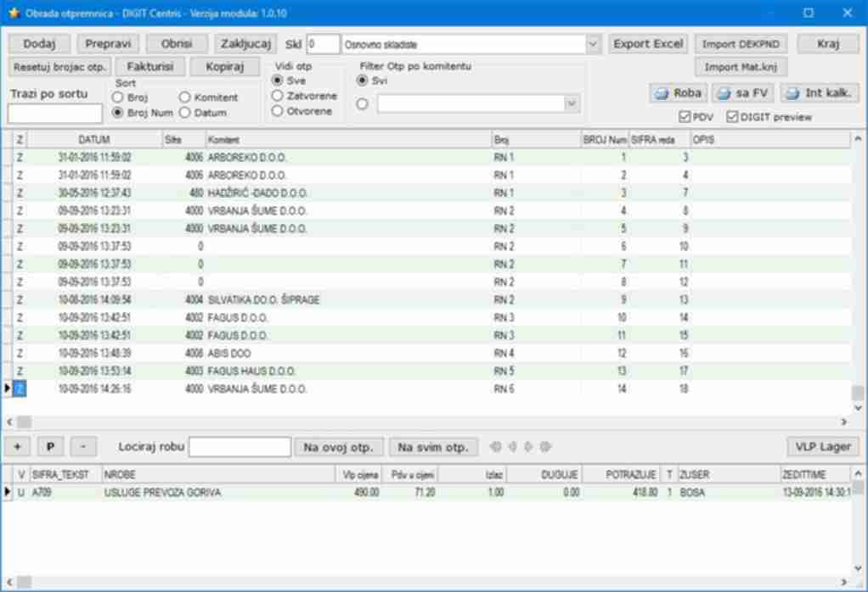Expand the Osnovno skladiste dropdown
Image resolution: width=868 pixels, height=592 pixels.
pyautogui.click(x=592, y=43)
